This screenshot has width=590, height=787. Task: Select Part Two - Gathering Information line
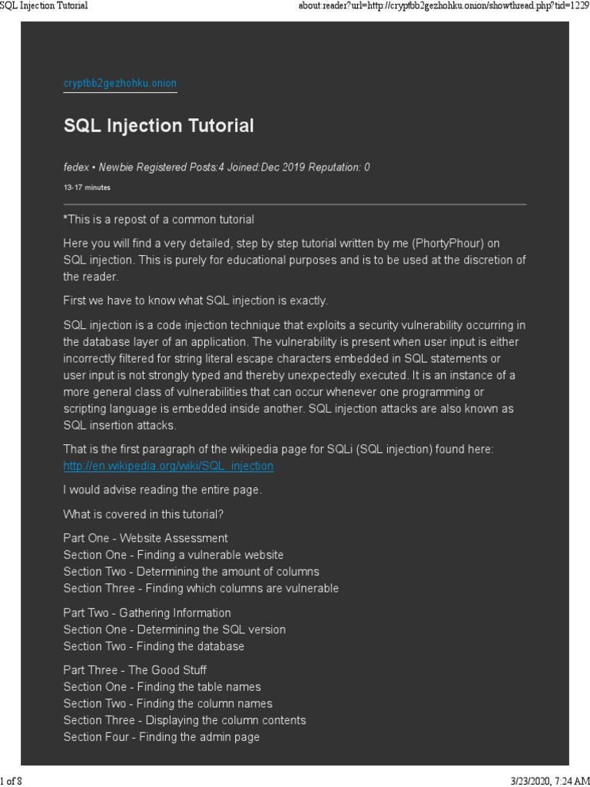pos(147,613)
